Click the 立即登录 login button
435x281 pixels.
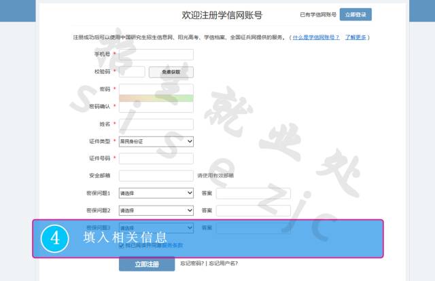(x=355, y=14)
